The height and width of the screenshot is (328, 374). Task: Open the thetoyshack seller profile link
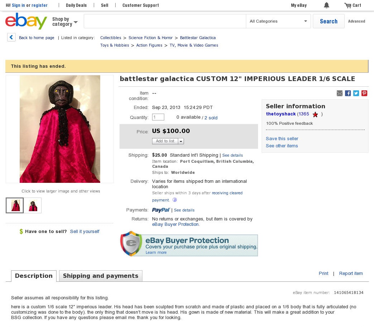coord(281,114)
